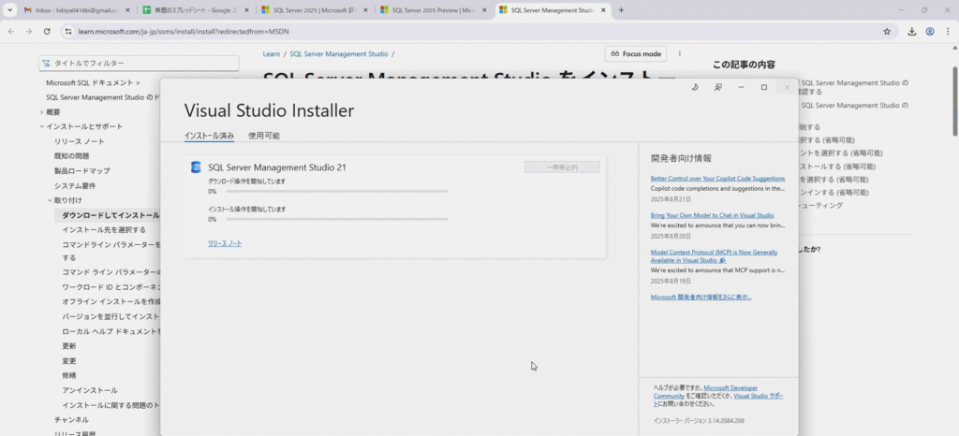Image resolution: width=959 pixels, height=436 pixels.
Task: Open the Chrome profile avatar
Action: coord(930,31)
